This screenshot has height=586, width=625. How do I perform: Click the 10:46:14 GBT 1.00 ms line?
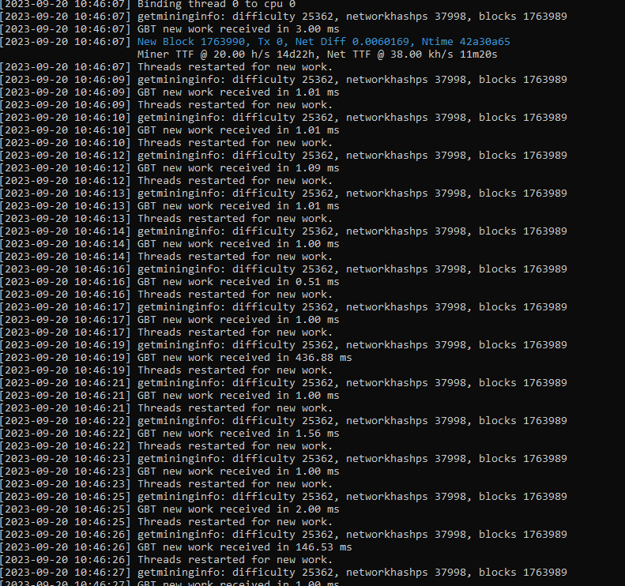point(170,244)
